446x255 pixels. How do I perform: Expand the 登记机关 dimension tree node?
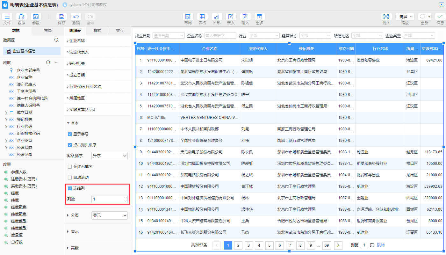pyautogui.click(x=6, y=120)
